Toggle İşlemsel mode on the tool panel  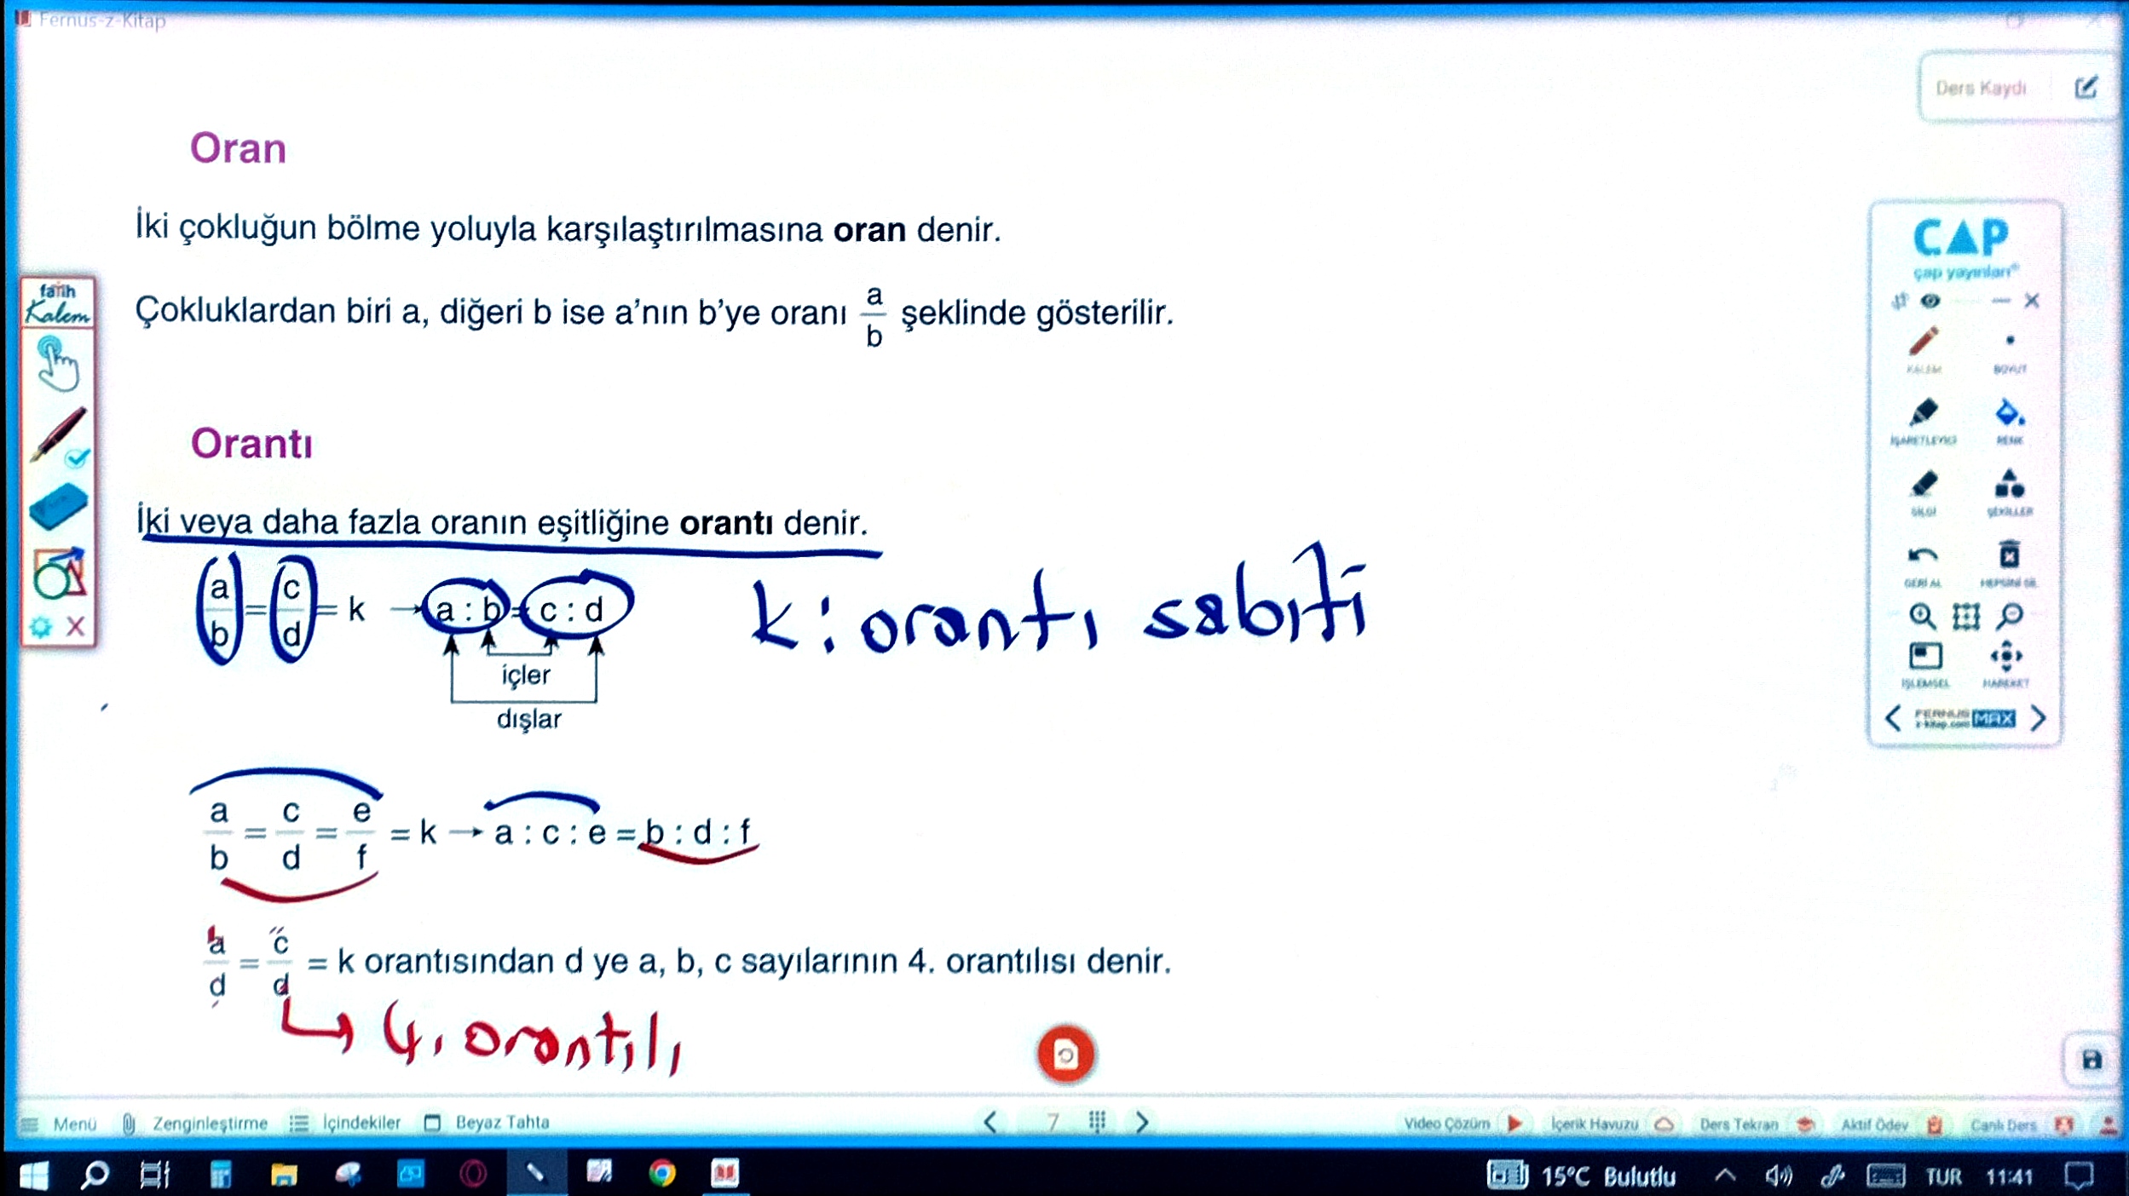click(x=1924, y=656)
